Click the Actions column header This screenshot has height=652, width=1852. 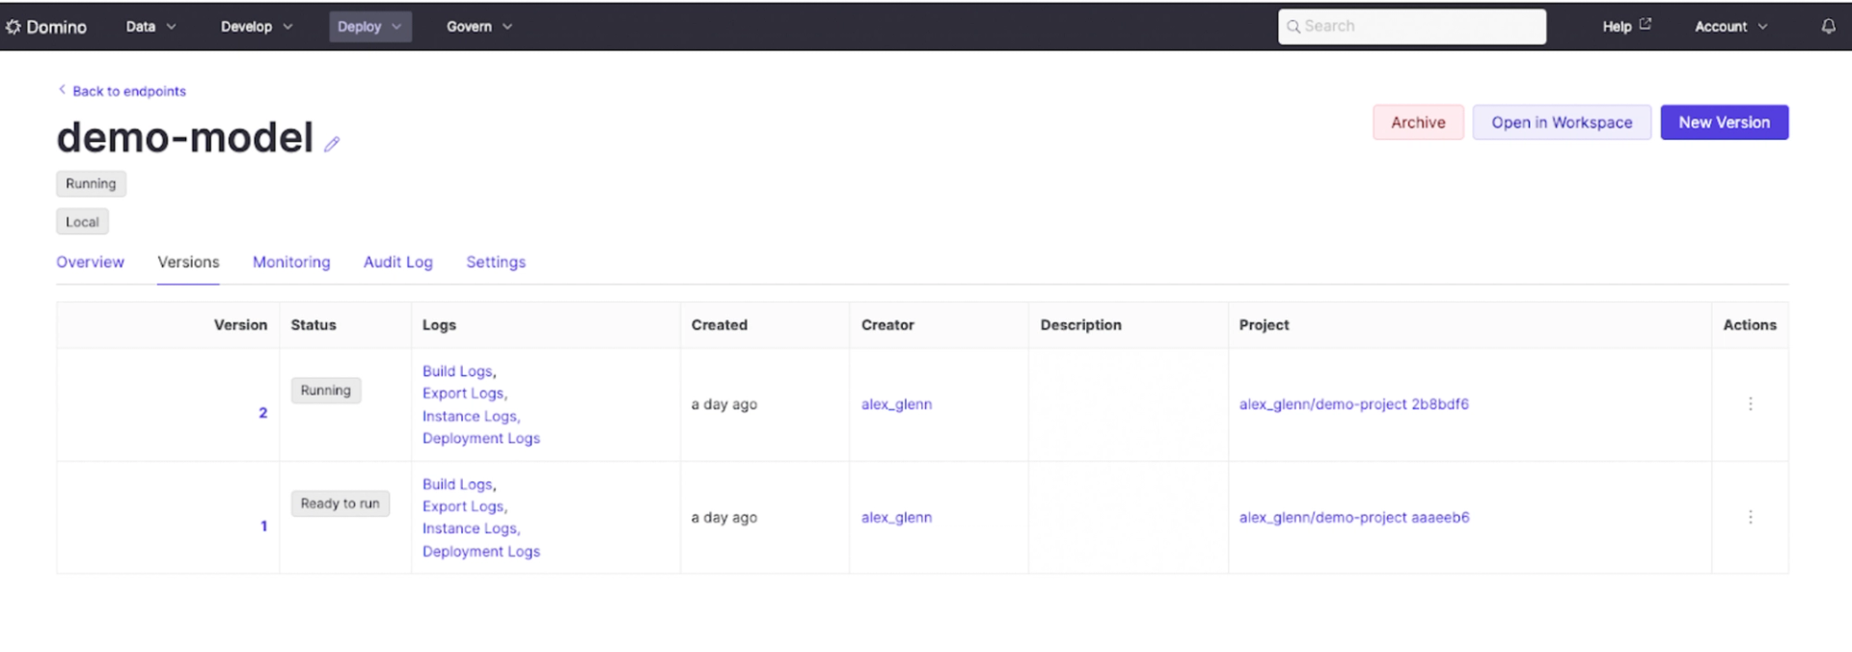[1749, 325]
